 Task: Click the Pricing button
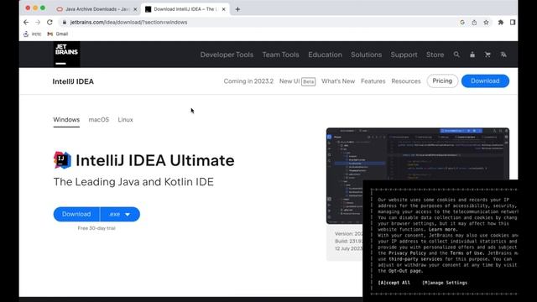442,81
